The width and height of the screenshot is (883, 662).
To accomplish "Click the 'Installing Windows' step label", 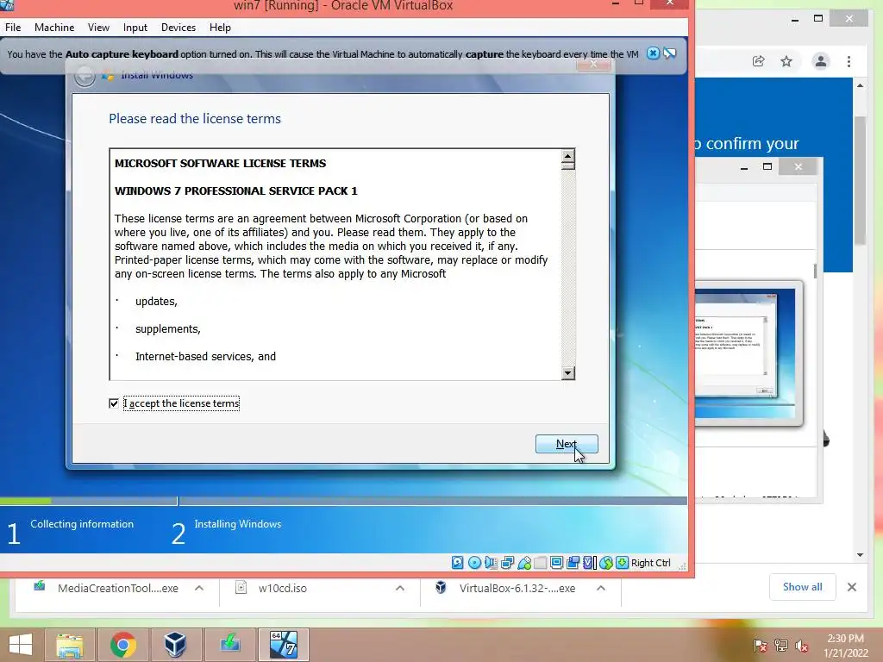I will click(x=238, y=523).
